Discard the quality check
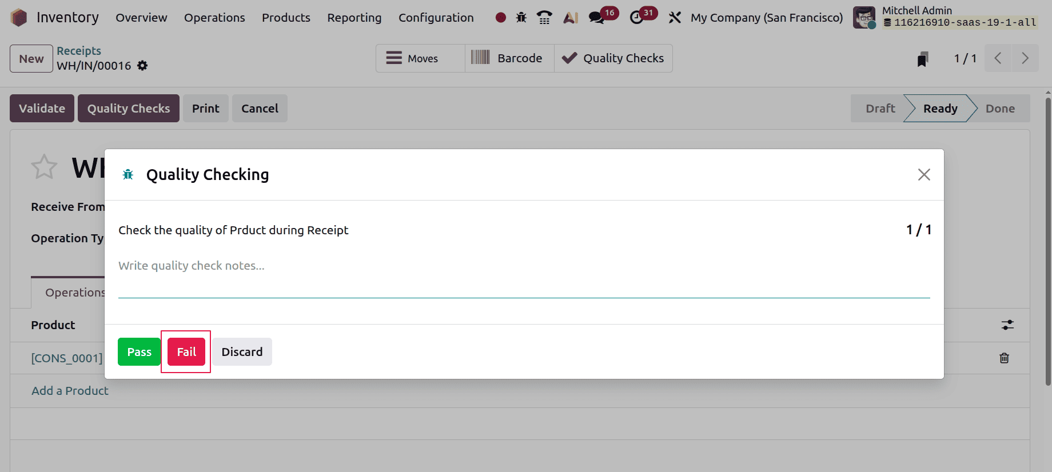This screenshot has height=472, width=1052. tap(242, 352)
